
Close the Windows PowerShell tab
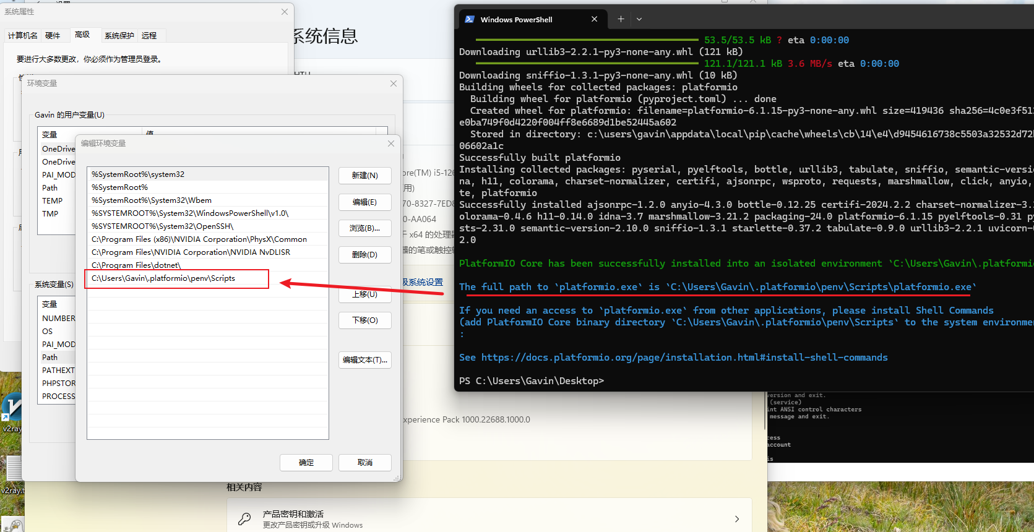595,19
